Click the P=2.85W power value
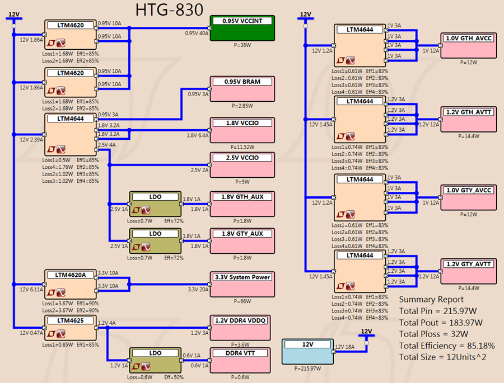 (x=242, y=106)
